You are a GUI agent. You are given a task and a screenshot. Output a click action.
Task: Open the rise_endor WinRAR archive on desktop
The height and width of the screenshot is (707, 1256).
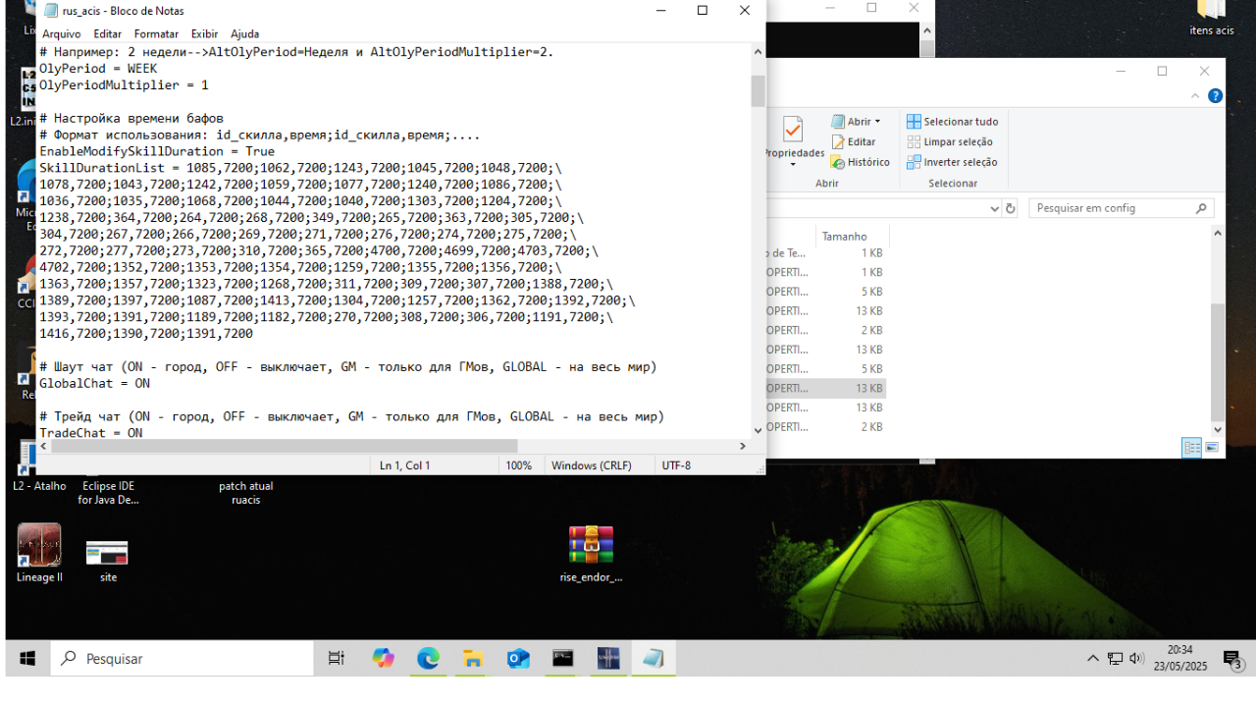click(591, 546)
